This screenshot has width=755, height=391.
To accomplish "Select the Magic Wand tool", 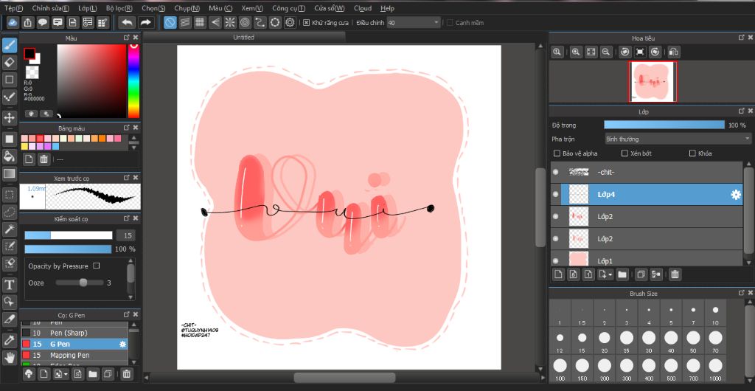I will point(9,229).
